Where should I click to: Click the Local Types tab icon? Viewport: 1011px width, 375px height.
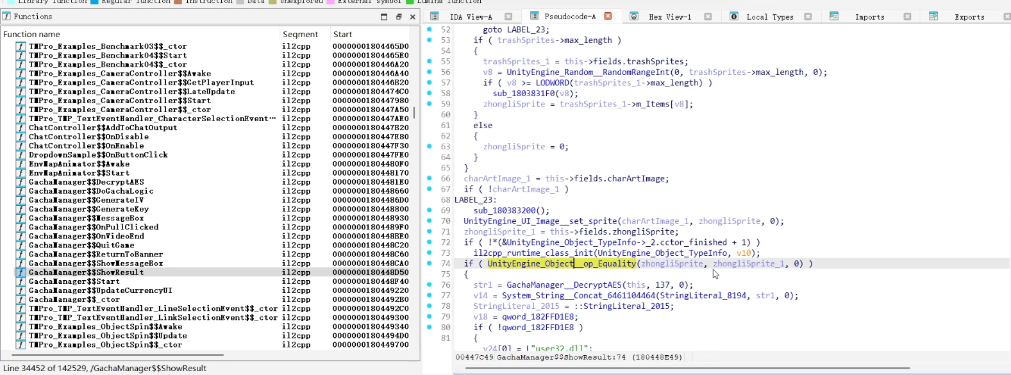pyautogui.click(x=733, y=17)
